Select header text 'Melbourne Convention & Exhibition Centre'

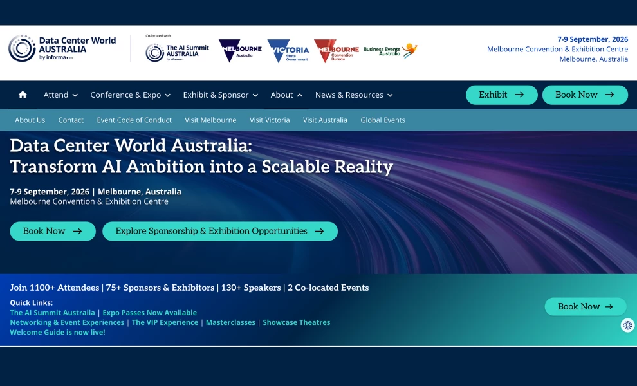click(557, 49)
